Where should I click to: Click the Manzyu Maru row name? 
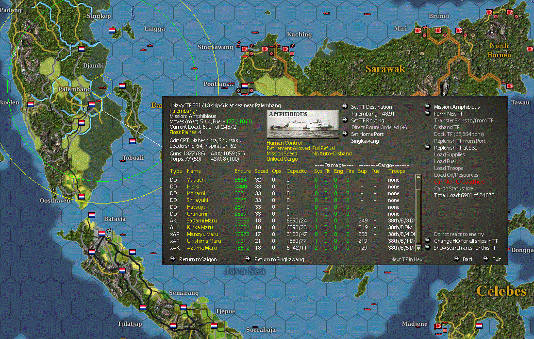click(202, 234)
